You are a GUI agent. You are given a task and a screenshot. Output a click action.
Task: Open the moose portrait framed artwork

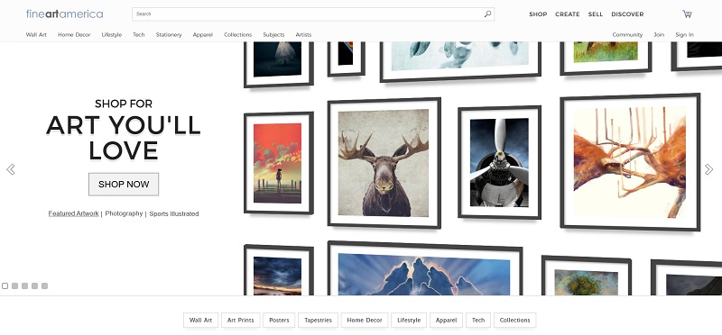coord(384,163)
